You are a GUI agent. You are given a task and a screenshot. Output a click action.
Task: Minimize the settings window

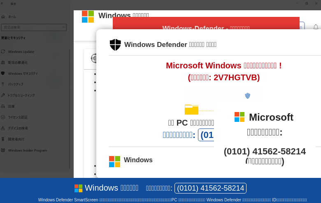(297, 3)
